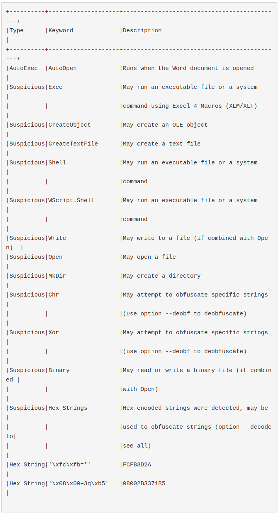Select the "May create a directory" text
279x514 pixels.
click(162, 276)
